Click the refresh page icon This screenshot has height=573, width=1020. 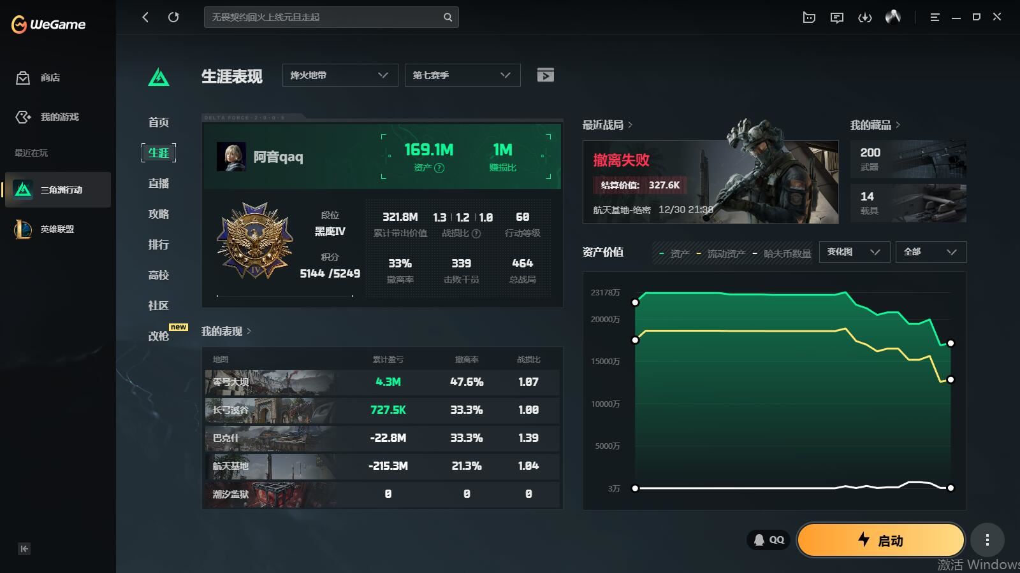click(173, 17)
